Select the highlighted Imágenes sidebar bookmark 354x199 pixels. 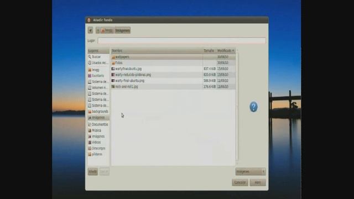(98, 118)
